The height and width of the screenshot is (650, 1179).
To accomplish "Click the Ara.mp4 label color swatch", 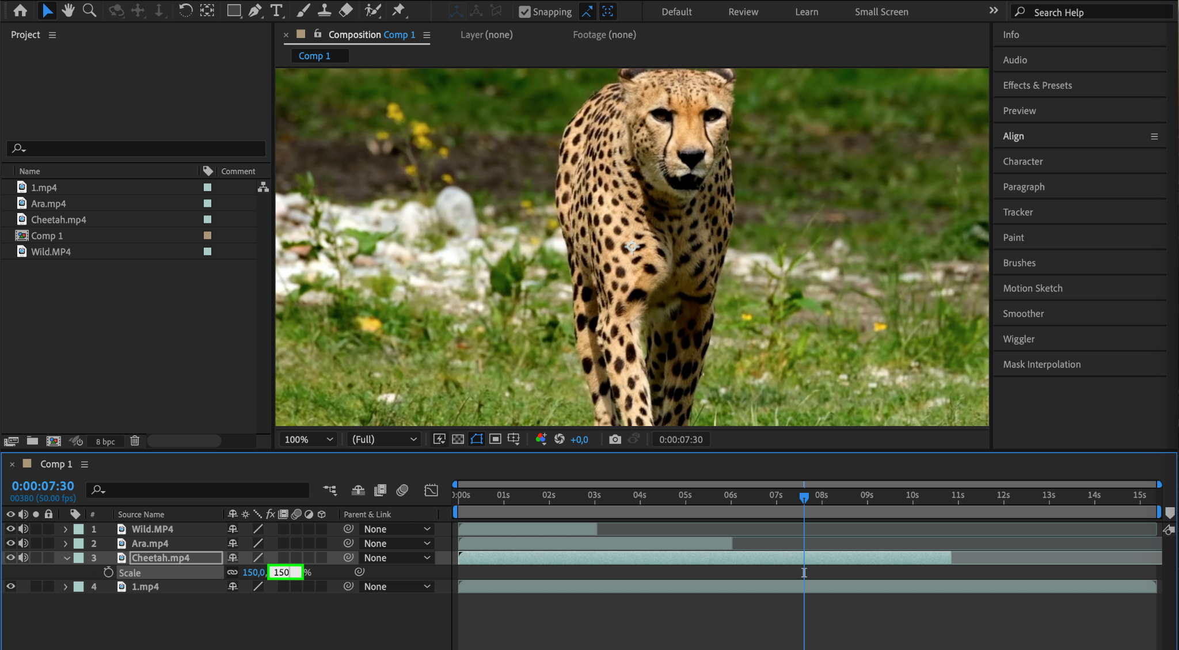I will click(79, 543).
